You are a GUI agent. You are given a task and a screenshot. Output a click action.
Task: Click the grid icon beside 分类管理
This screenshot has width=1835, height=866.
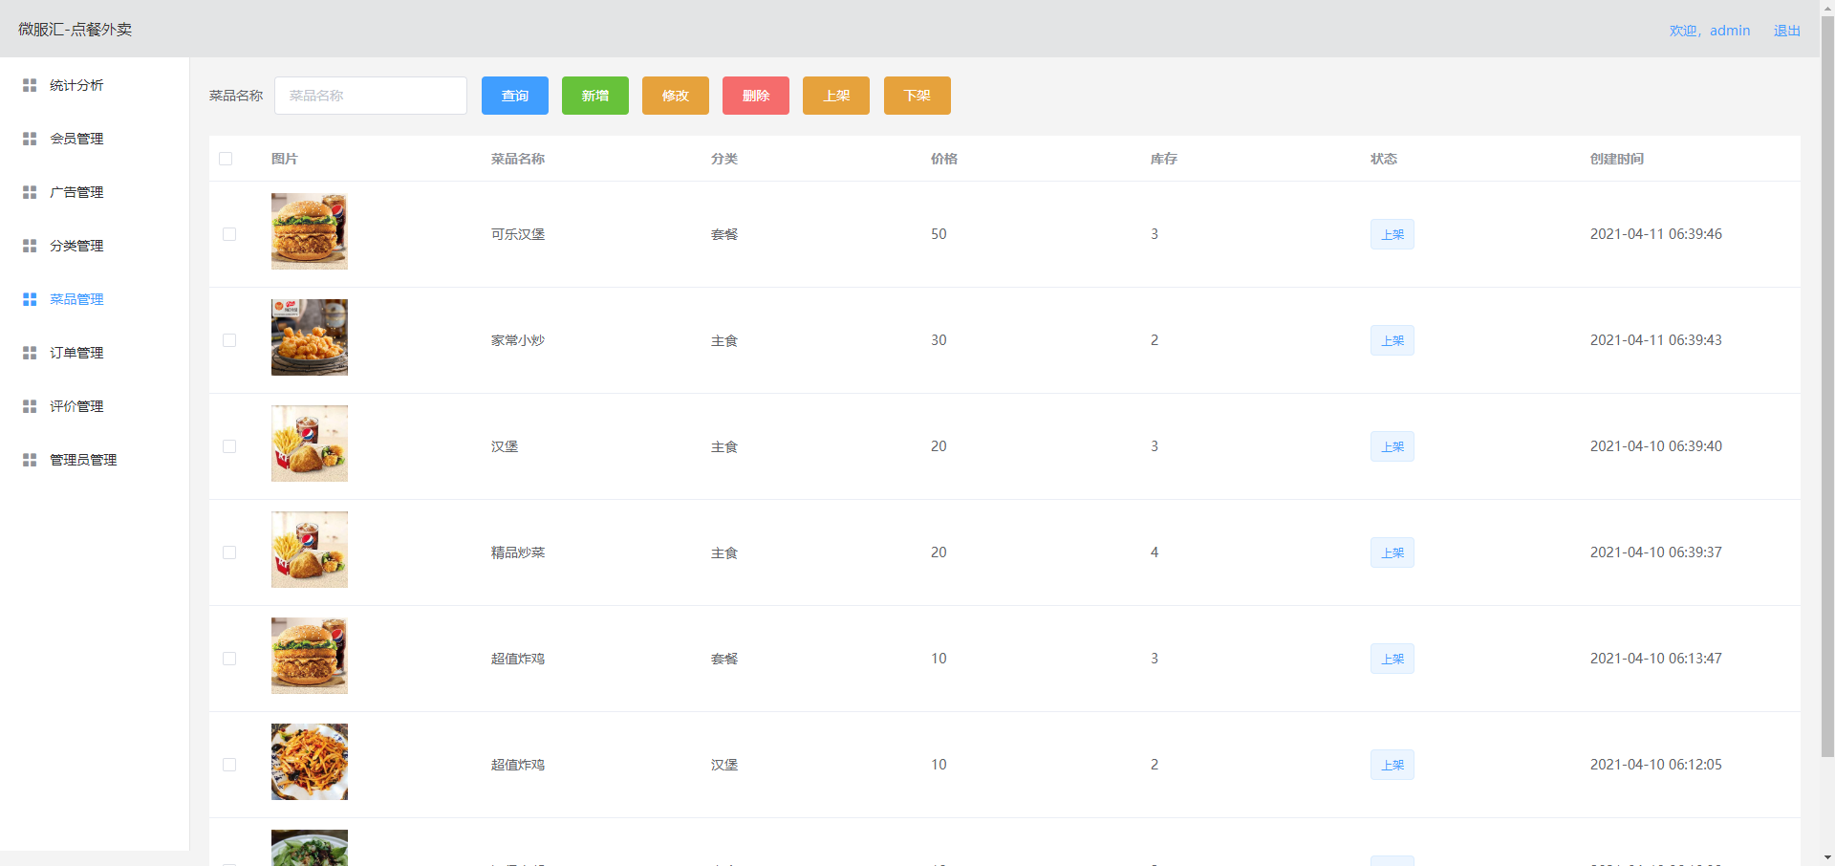coord(30,246)
